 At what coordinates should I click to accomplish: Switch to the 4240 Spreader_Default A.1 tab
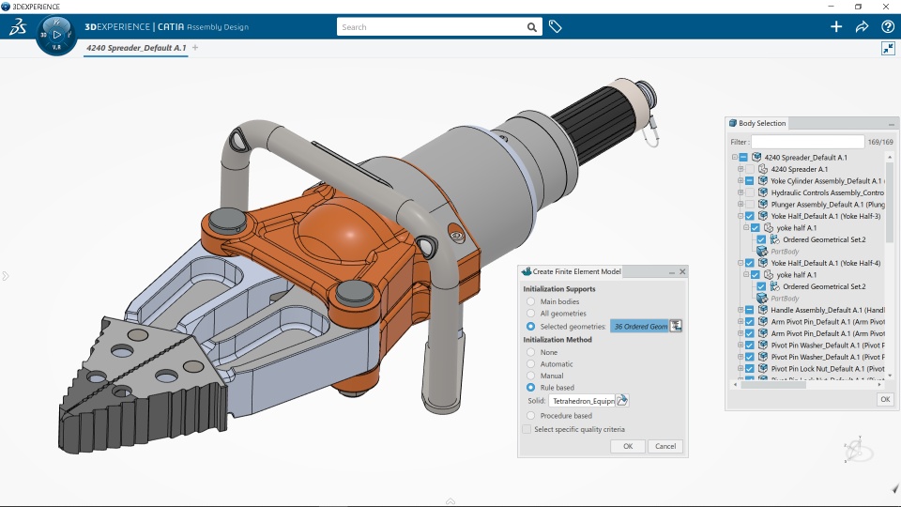click(x=135, y=47)
